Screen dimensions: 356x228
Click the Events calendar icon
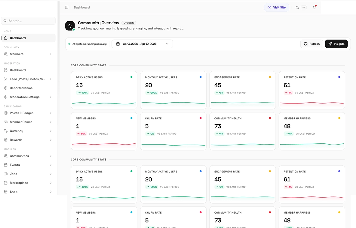tap(6, 165)
